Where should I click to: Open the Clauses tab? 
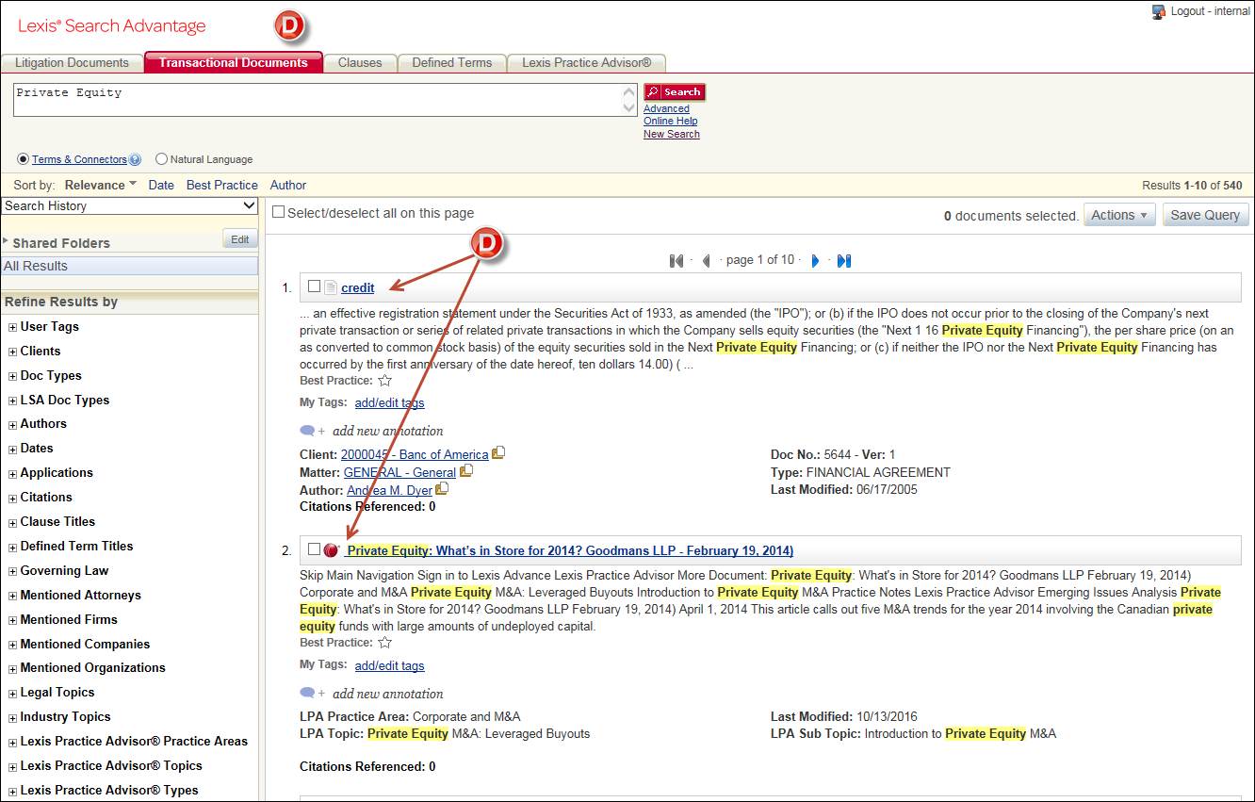pyautogui.click(x=360, y=62)
